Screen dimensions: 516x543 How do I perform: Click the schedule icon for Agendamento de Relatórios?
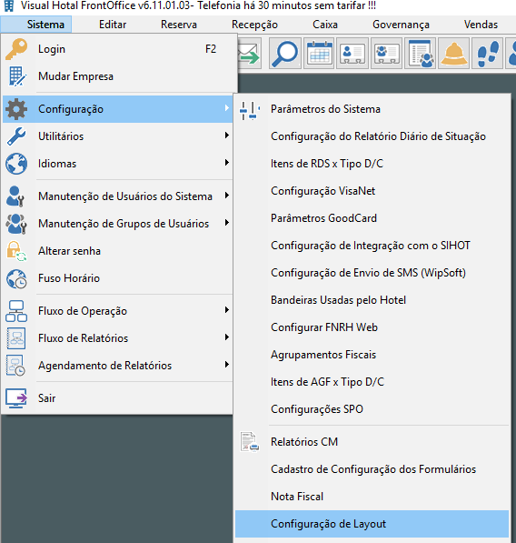click(15, 366)
